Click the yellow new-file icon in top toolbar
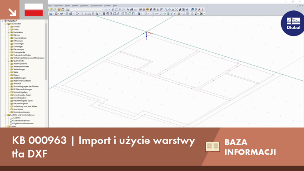 51,10
